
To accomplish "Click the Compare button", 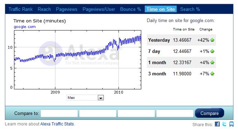I will (x=210, y=113).
